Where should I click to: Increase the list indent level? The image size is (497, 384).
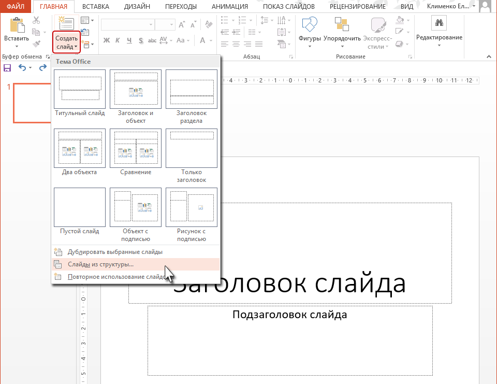pos(236,32)
